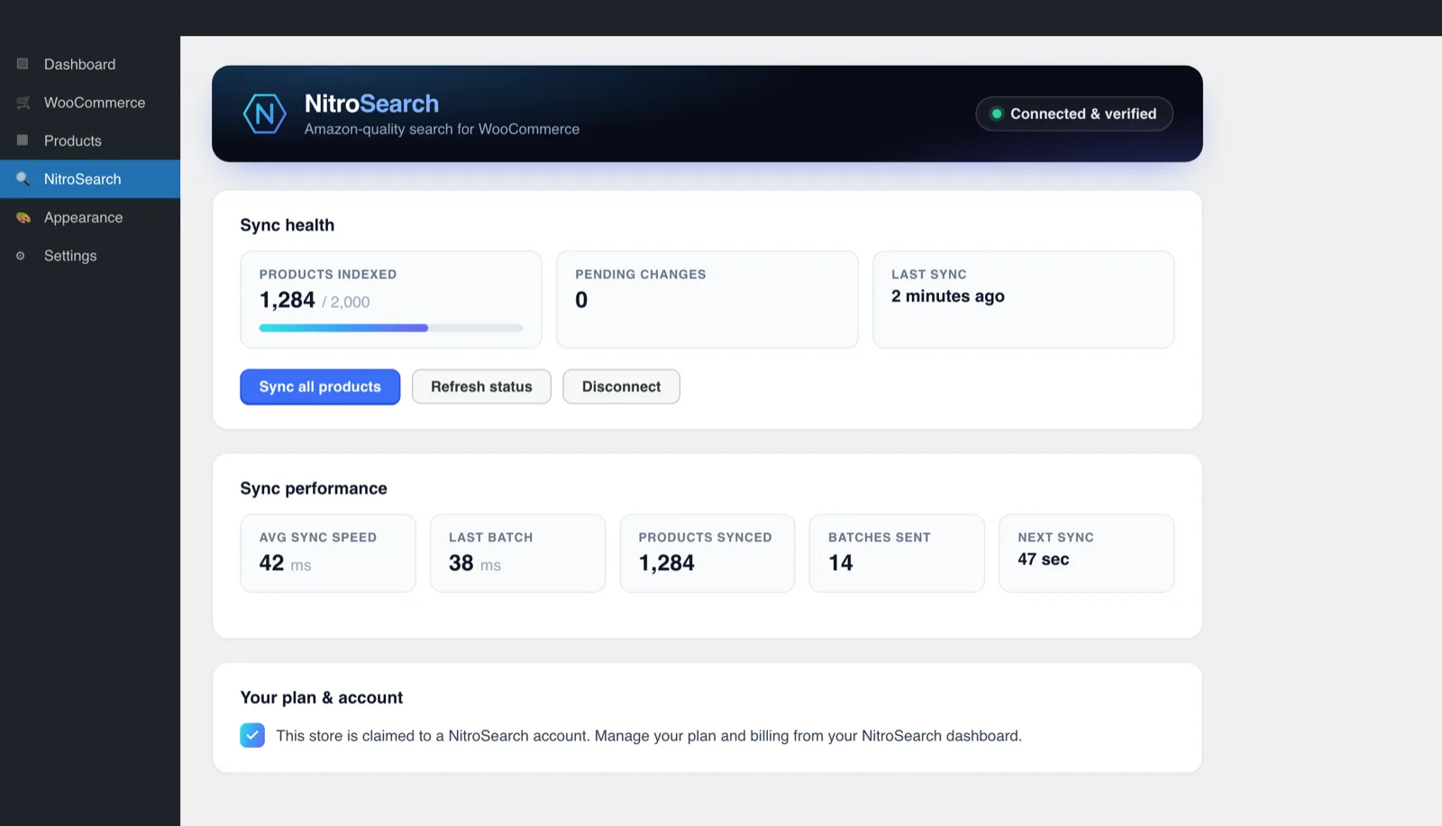Click the Pending Changes card

(707, 299)
